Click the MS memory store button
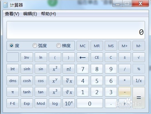The width and height of the screenshot is (151, 114). click(x=111, y=46)
